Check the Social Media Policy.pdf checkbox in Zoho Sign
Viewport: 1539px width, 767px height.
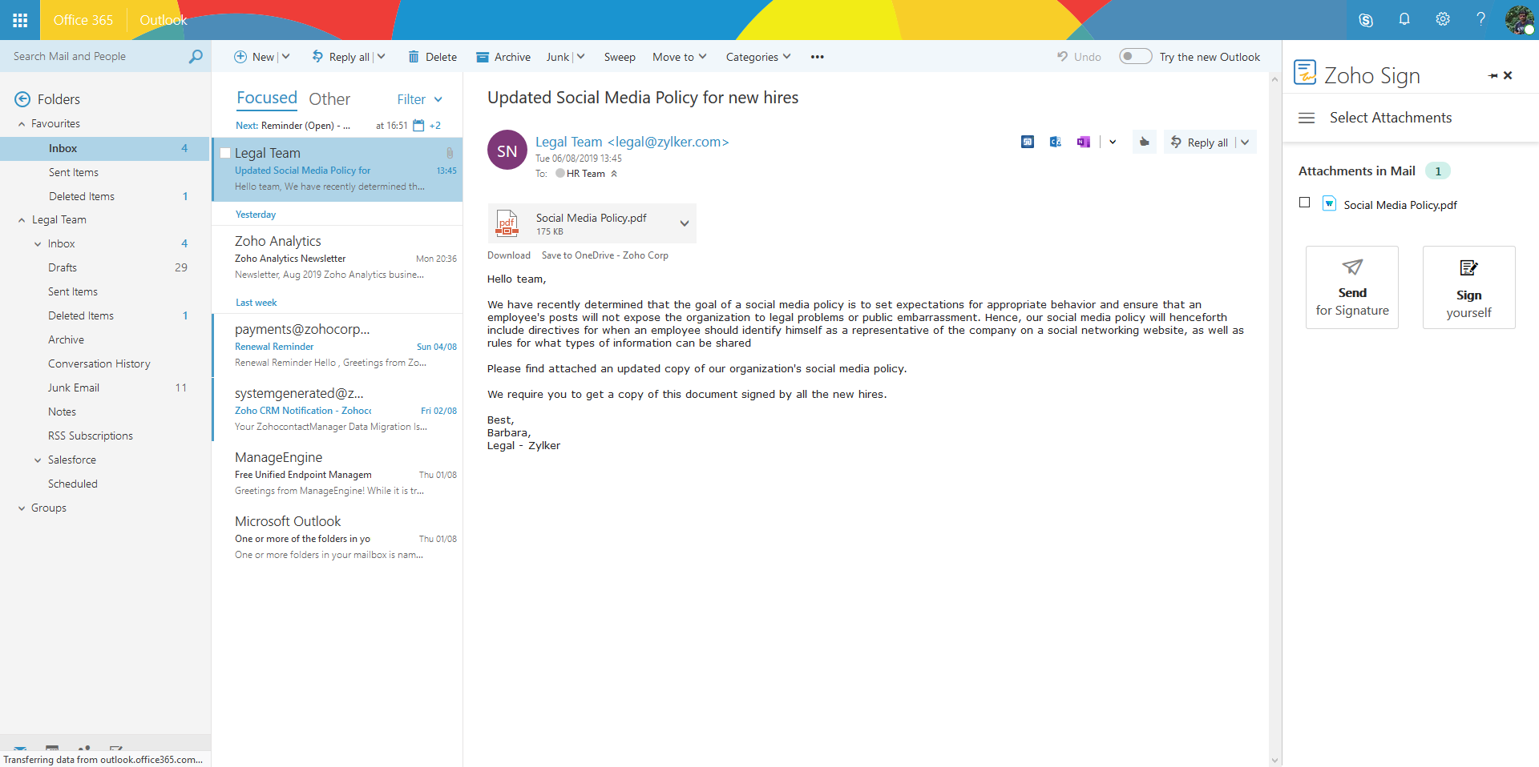tap(1305, 203)
